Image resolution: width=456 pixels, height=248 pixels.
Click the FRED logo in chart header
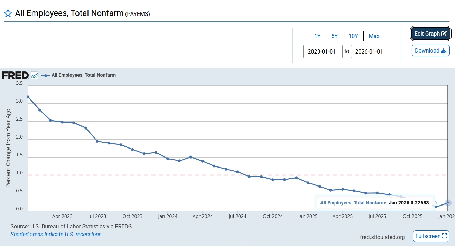[15, 75]
